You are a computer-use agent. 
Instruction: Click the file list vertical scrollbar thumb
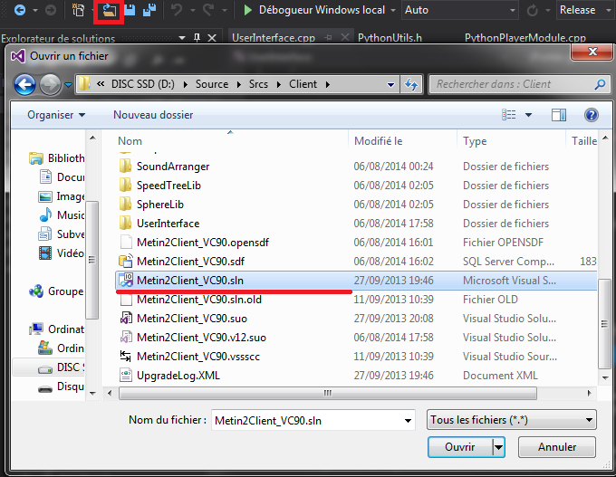[605, 324]
